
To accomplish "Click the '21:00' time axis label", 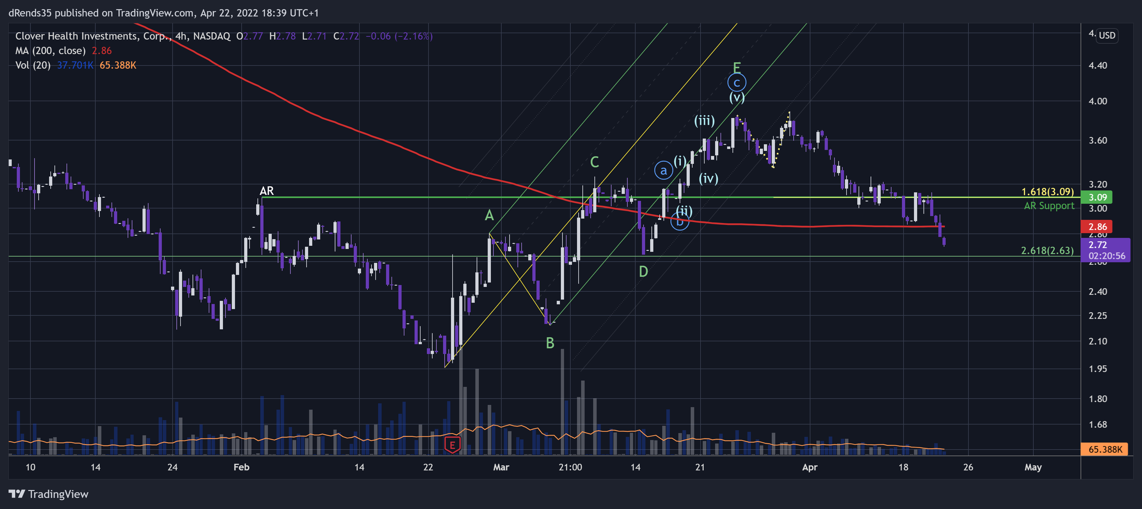I will coord(570,467).
